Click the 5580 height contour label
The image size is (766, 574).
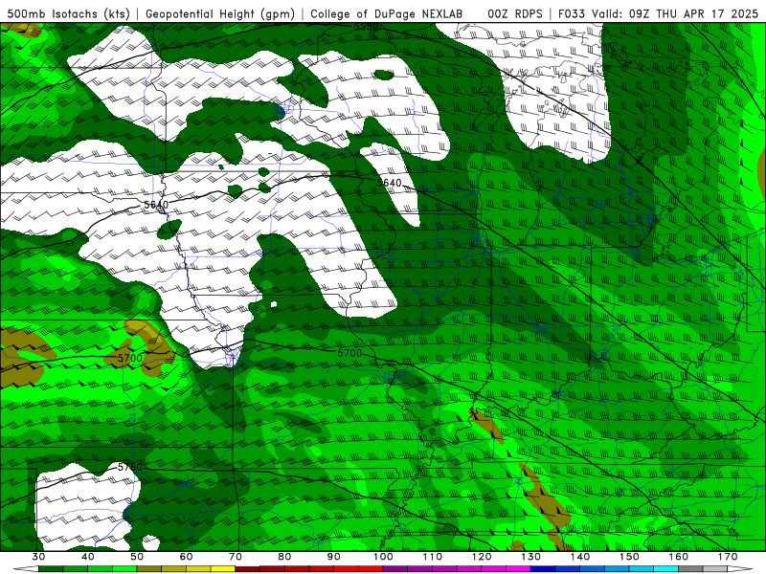point(367,27)
